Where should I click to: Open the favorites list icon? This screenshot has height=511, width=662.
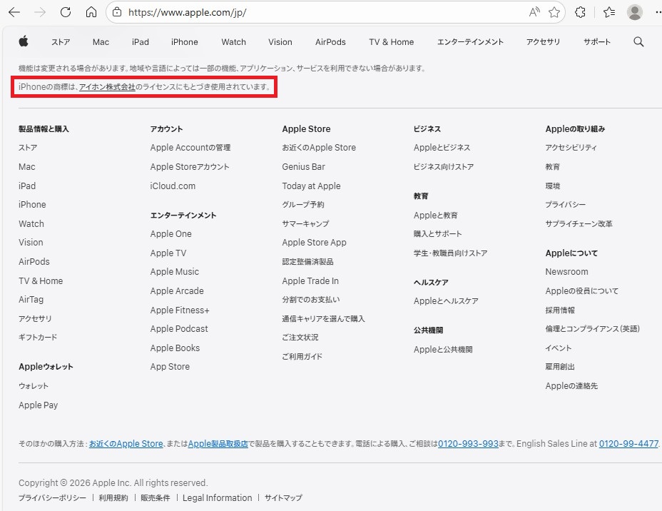pyautogui.click(x=608, y=12)
